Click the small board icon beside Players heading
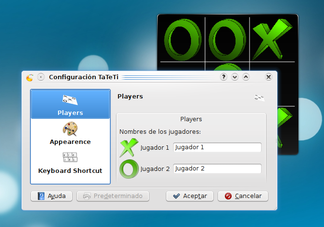324x227 pixels. 259,98
